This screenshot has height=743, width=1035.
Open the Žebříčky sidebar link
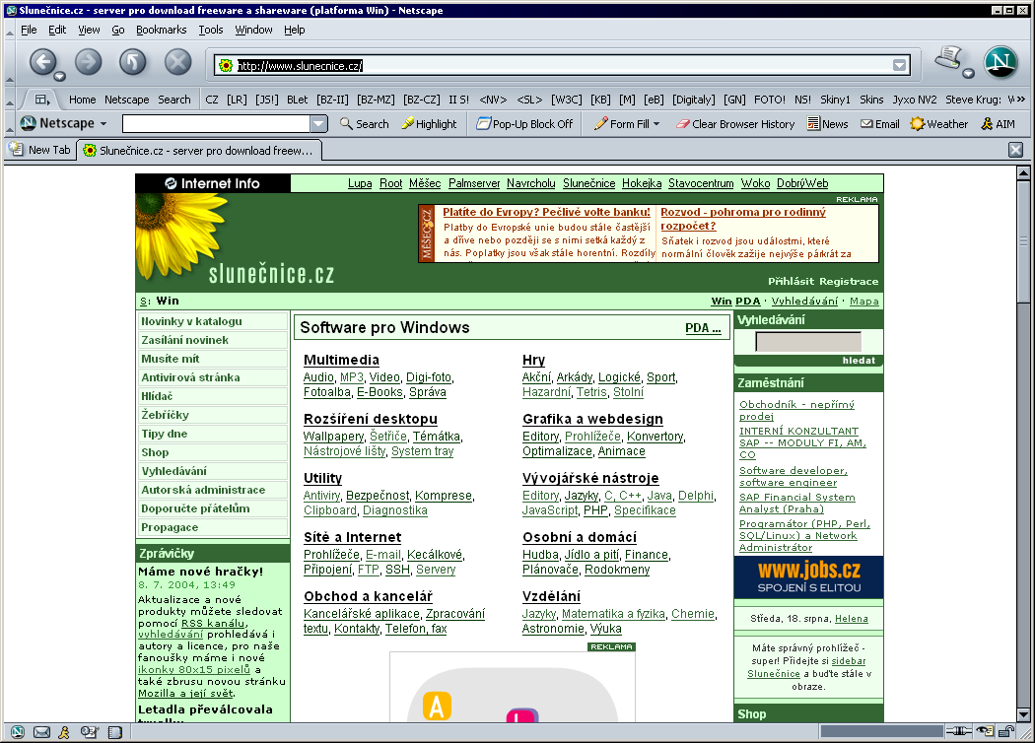pos(165,415)
